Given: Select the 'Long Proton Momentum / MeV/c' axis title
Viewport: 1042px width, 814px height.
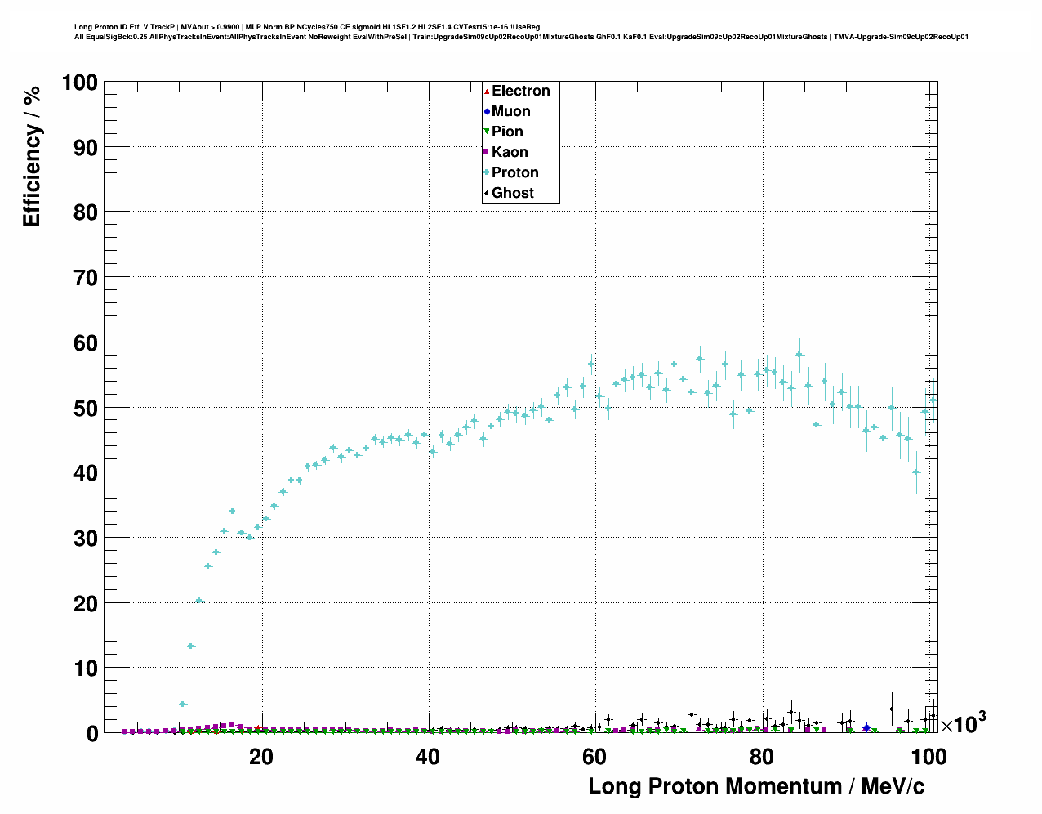Looking at the screenshot, I should [756, 786].
